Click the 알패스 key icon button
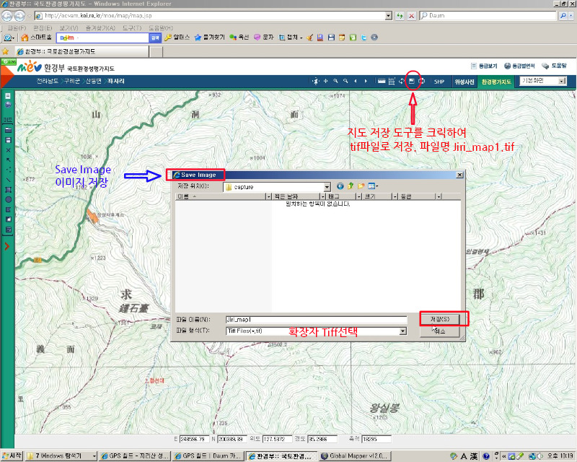This screenshot has height=462, width=577. coord(177,38)
